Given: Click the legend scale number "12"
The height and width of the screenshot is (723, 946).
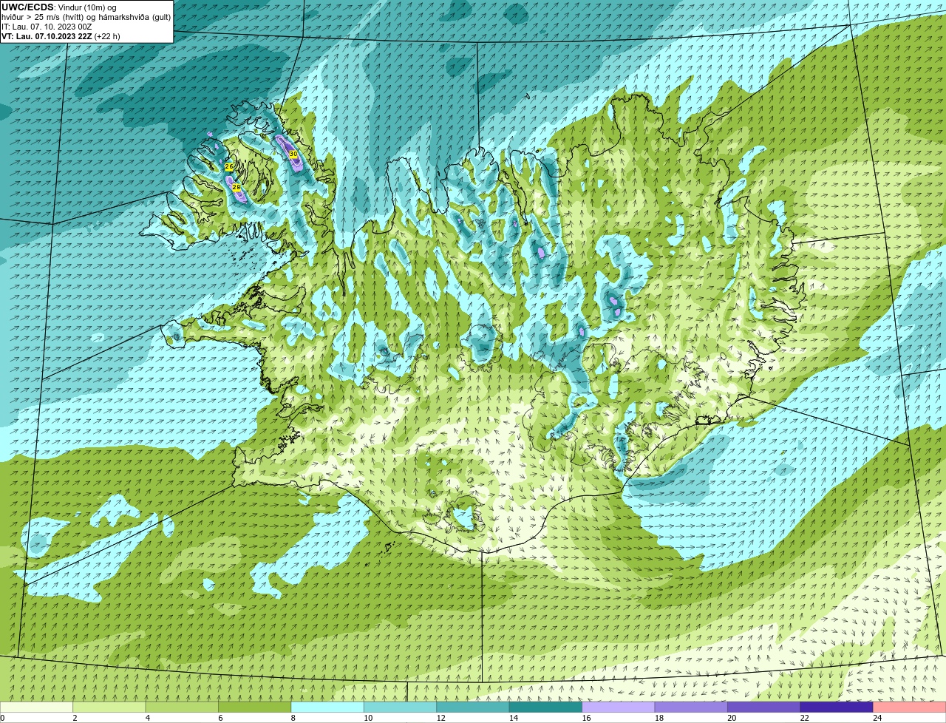Looking at the screenshot, I should tap(440, 718).
